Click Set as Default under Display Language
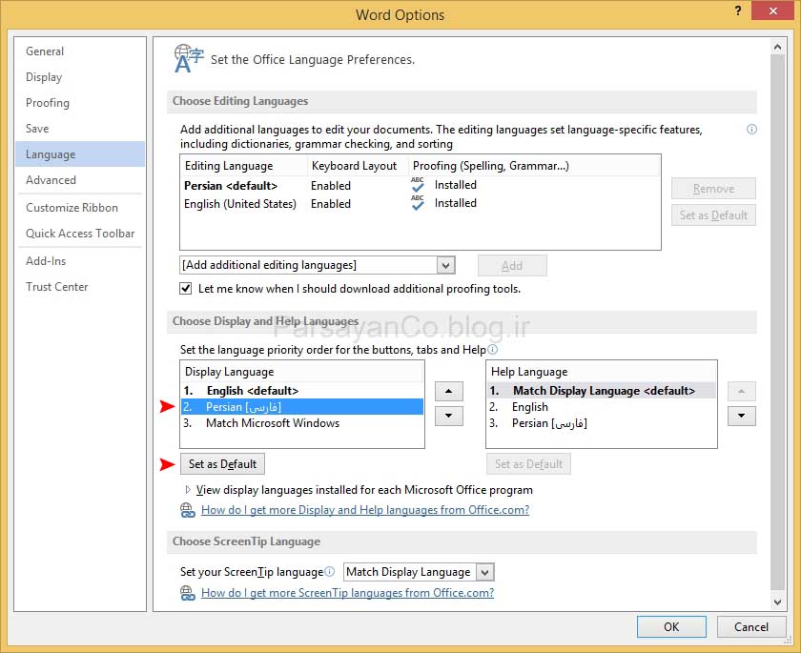 click(x=222, y=464)
